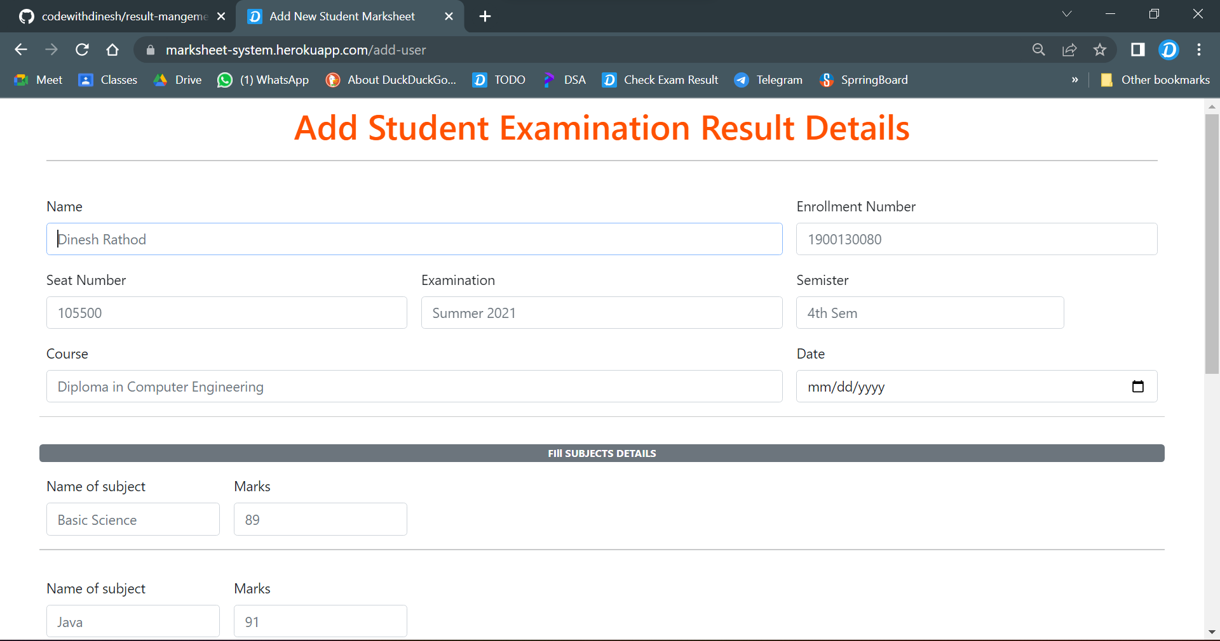The height and width of the screenshot is (641, 1220).
Task: Click the Marks field showing 89
Action: tap(320, 519)
